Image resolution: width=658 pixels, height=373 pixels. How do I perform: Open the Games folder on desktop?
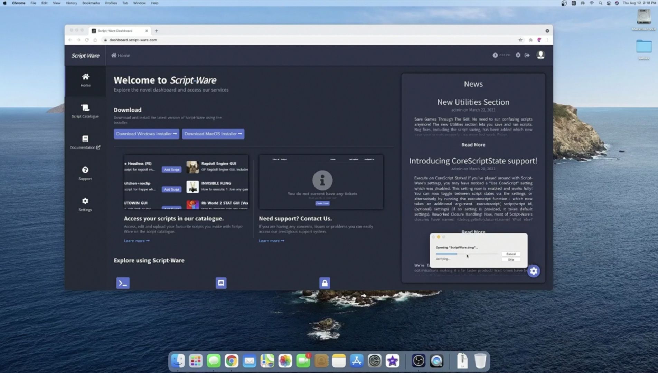click(644, 49)
